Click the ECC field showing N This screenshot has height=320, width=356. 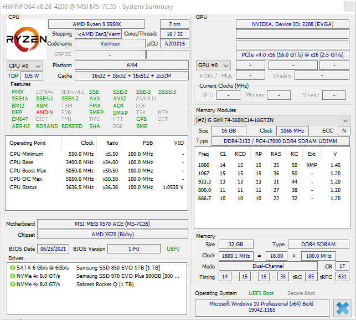pos(344,131)
